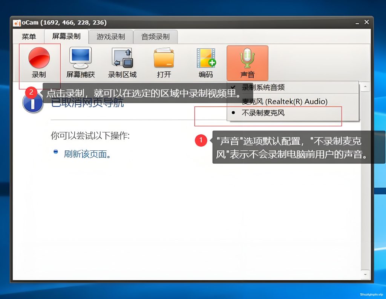Screen dimensions: 386x299
Task: Click the blue info icon on page
Action: pyautogui.click(x=33, y=103)
